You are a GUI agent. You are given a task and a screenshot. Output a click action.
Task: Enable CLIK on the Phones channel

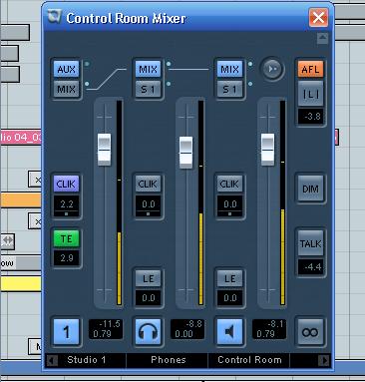point(148,184)
